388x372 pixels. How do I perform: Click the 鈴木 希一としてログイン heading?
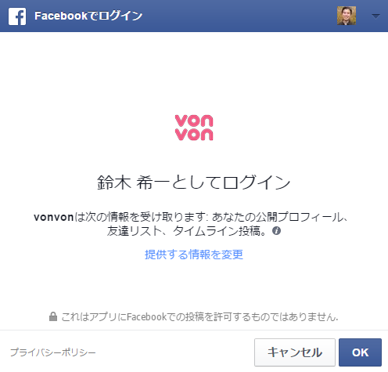pos(194,182)
